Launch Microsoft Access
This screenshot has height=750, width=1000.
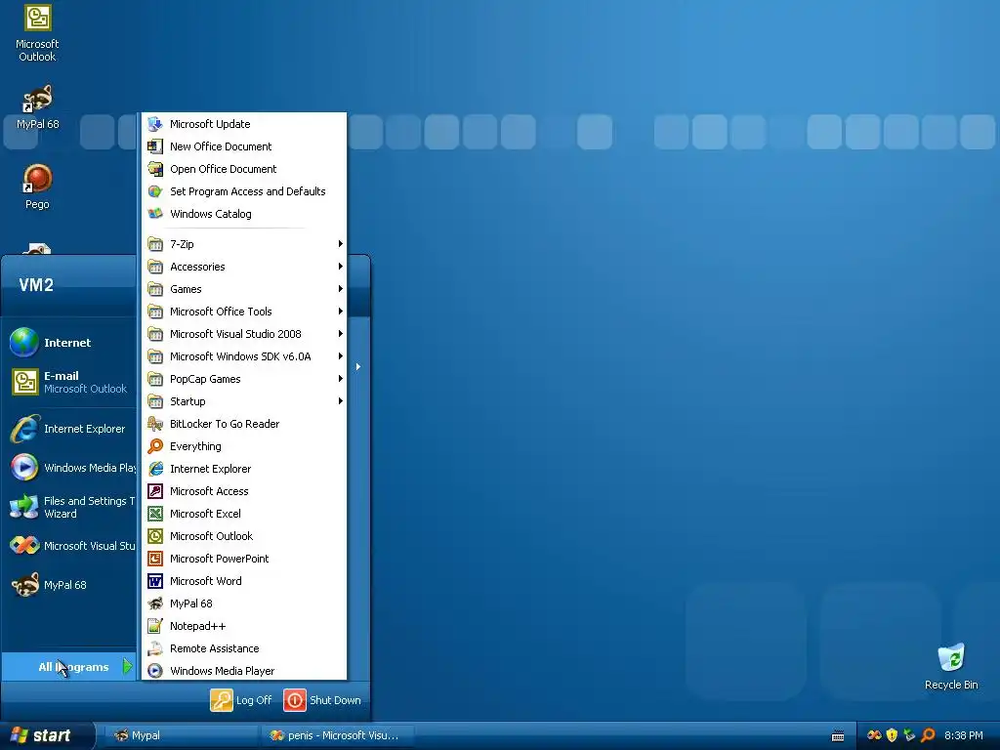[x=243, y=491]
